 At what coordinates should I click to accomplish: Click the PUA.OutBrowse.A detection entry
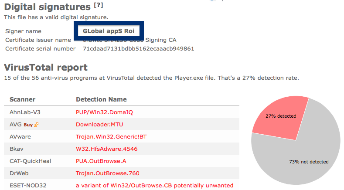pyautogui.click(x=101, y=161)
